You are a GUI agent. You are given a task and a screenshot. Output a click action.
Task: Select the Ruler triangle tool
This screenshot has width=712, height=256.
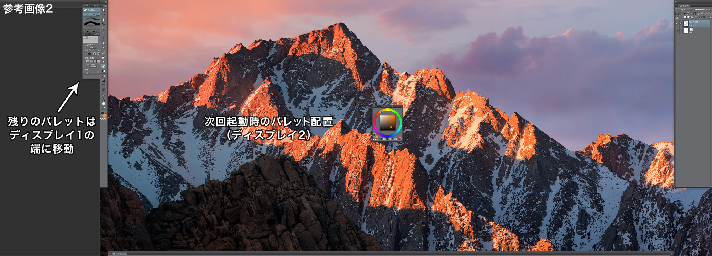pyautogui.click(x=104, y=95)
